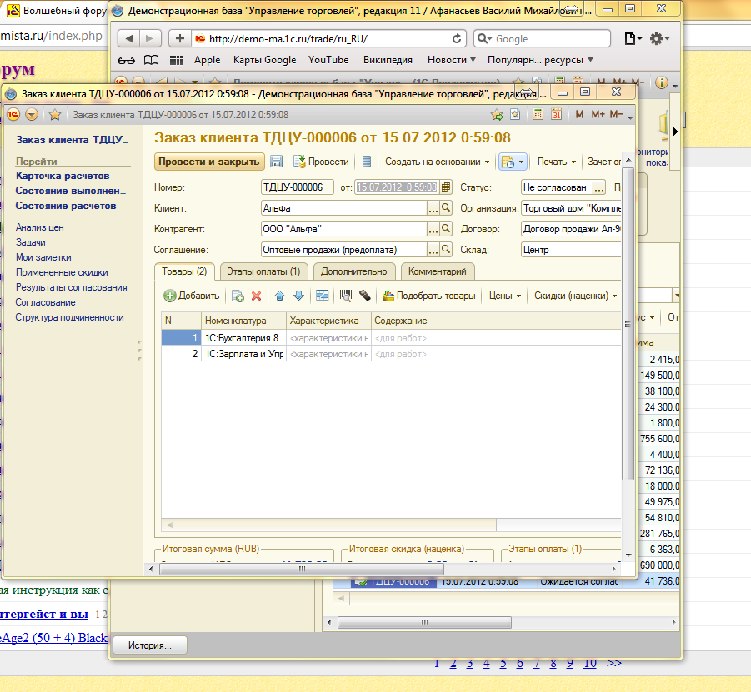Open Примененные скидки link

(x=62, y=272)
